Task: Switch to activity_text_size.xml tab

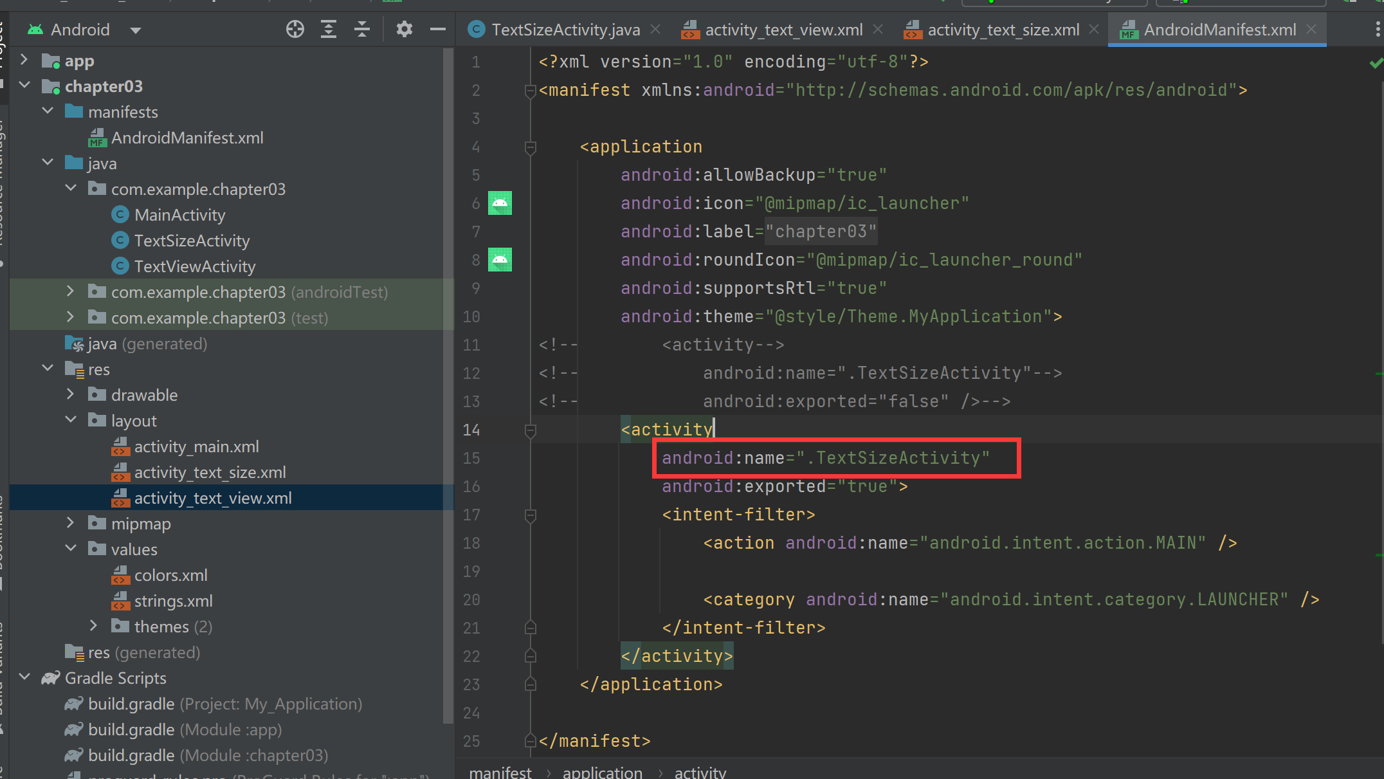Action: point(1003,30)
